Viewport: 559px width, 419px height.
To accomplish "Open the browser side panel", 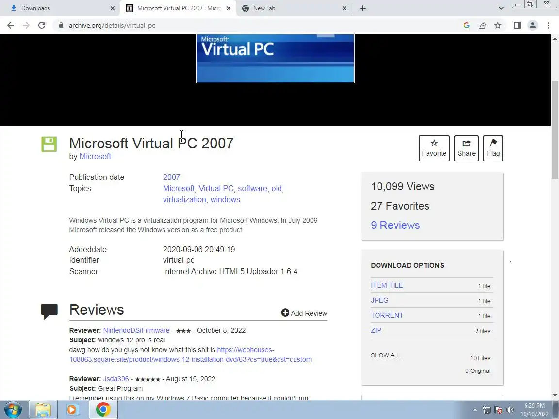I will click(517, 25).
